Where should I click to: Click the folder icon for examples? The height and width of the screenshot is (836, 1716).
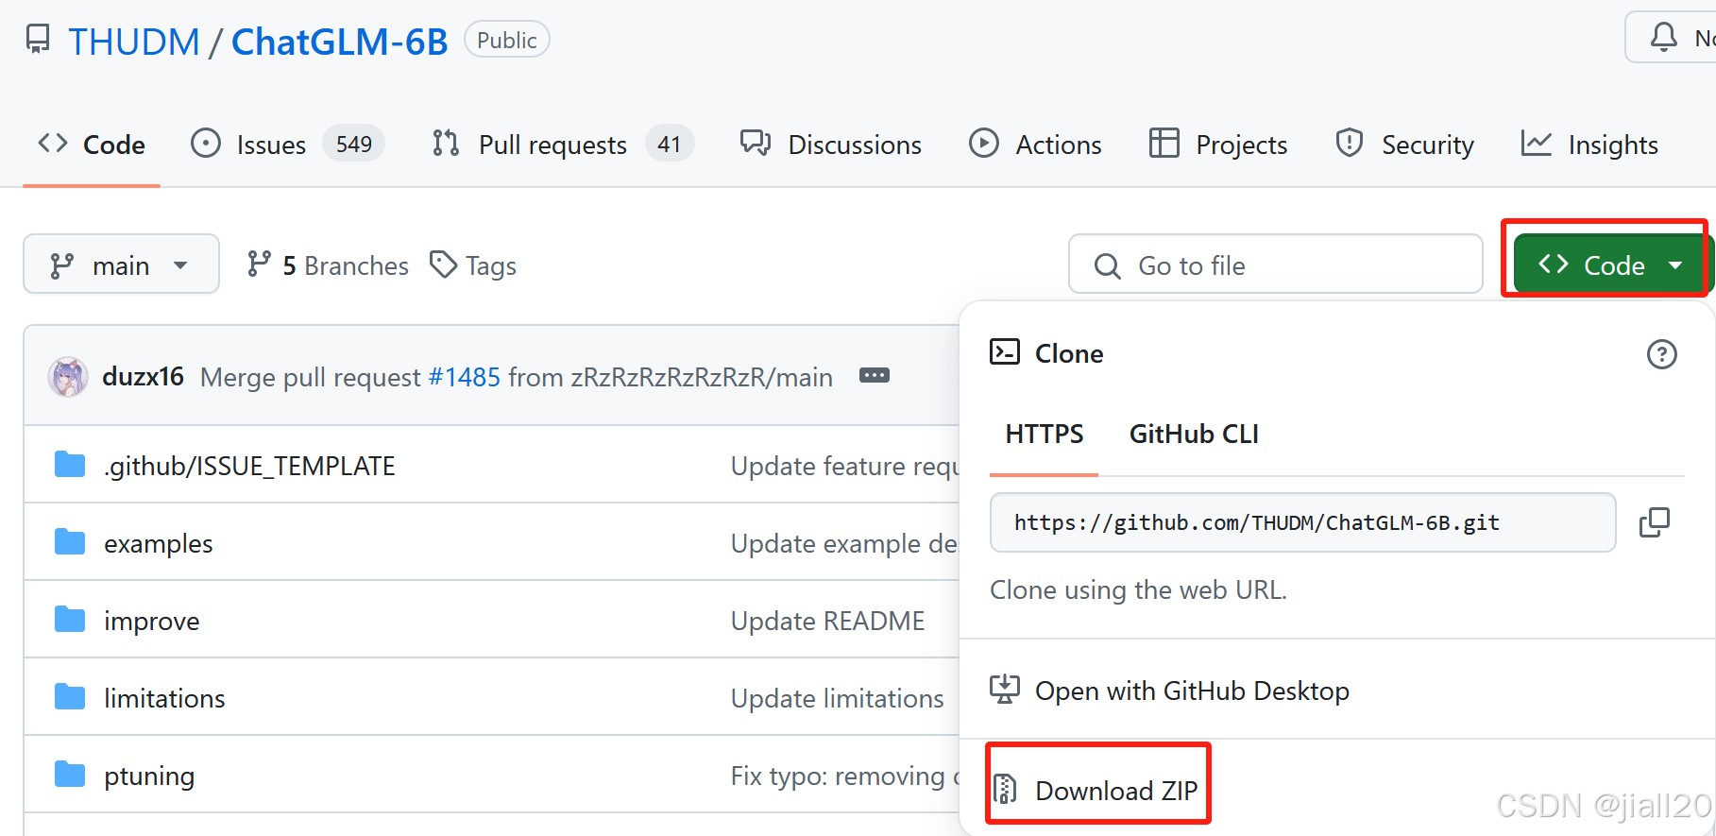point(70,541)
